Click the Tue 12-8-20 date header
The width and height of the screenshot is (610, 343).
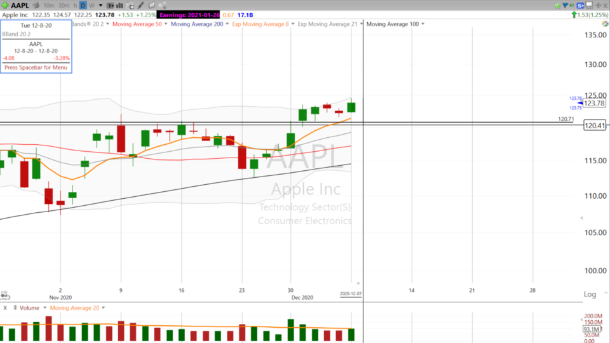coord(36,25)
